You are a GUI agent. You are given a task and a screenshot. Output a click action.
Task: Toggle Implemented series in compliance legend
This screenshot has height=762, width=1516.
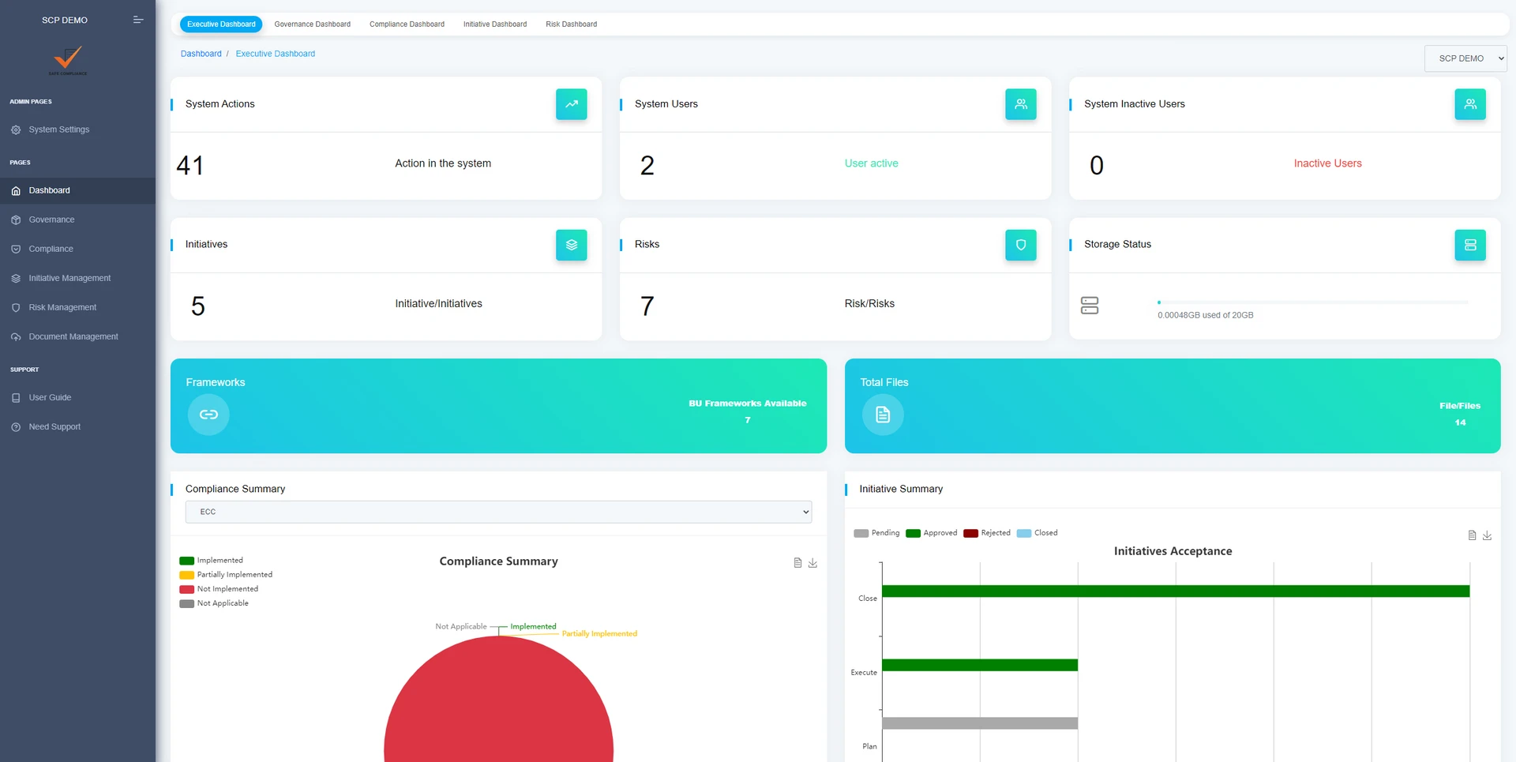[211, 561]
